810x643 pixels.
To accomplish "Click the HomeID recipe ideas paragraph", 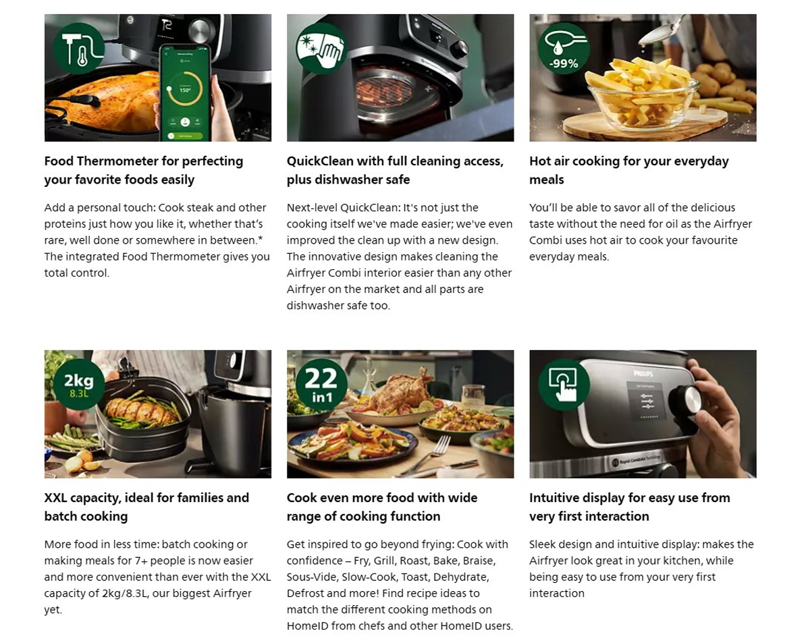I will pyautogui.click(x=400, y=585).
